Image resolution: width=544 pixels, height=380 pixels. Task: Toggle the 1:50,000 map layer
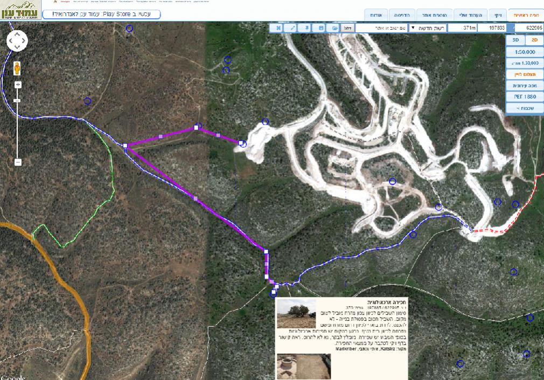pyautogui.click(x=525, y=52)
